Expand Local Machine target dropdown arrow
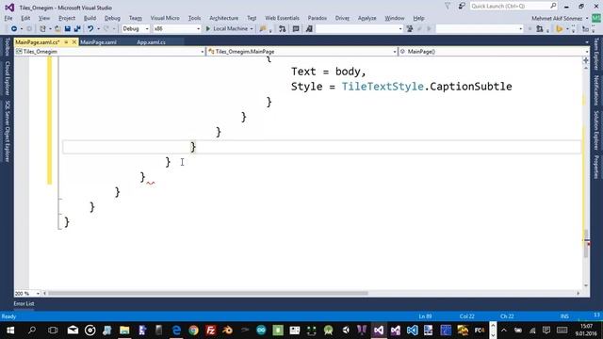The height and width of the screenshot is (339, 603). point(252,29)
